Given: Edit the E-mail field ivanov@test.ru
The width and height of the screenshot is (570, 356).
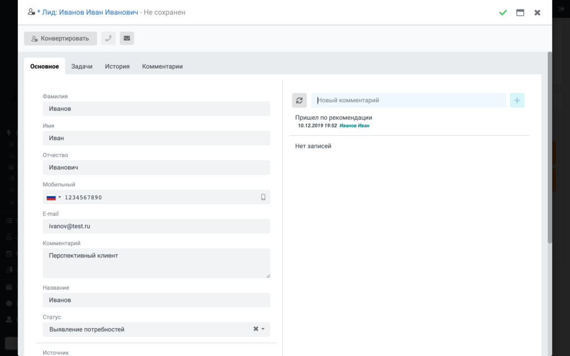Looking at the screenshot, I should tap(156, 226).
